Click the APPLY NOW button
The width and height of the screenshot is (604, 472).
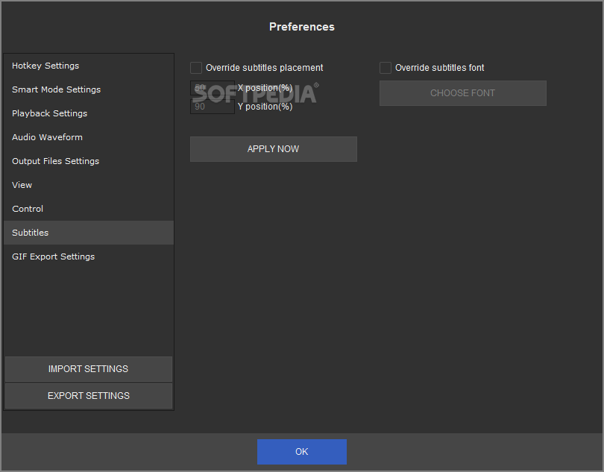tap(274, 149)
